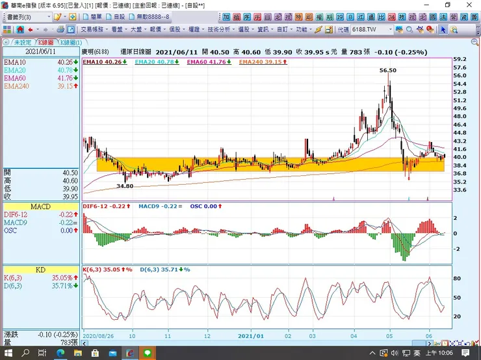The height and width of the screenshot is (360, 481).
Task: Click the magnifier search icon beside stock code
Action: click(409, 30)
